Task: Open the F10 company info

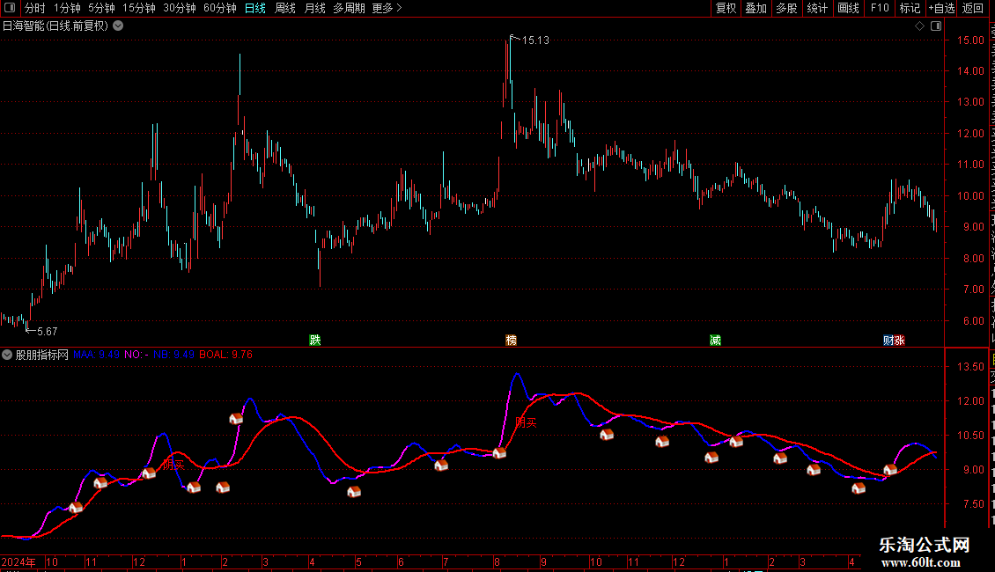Action: click(880, 8)
